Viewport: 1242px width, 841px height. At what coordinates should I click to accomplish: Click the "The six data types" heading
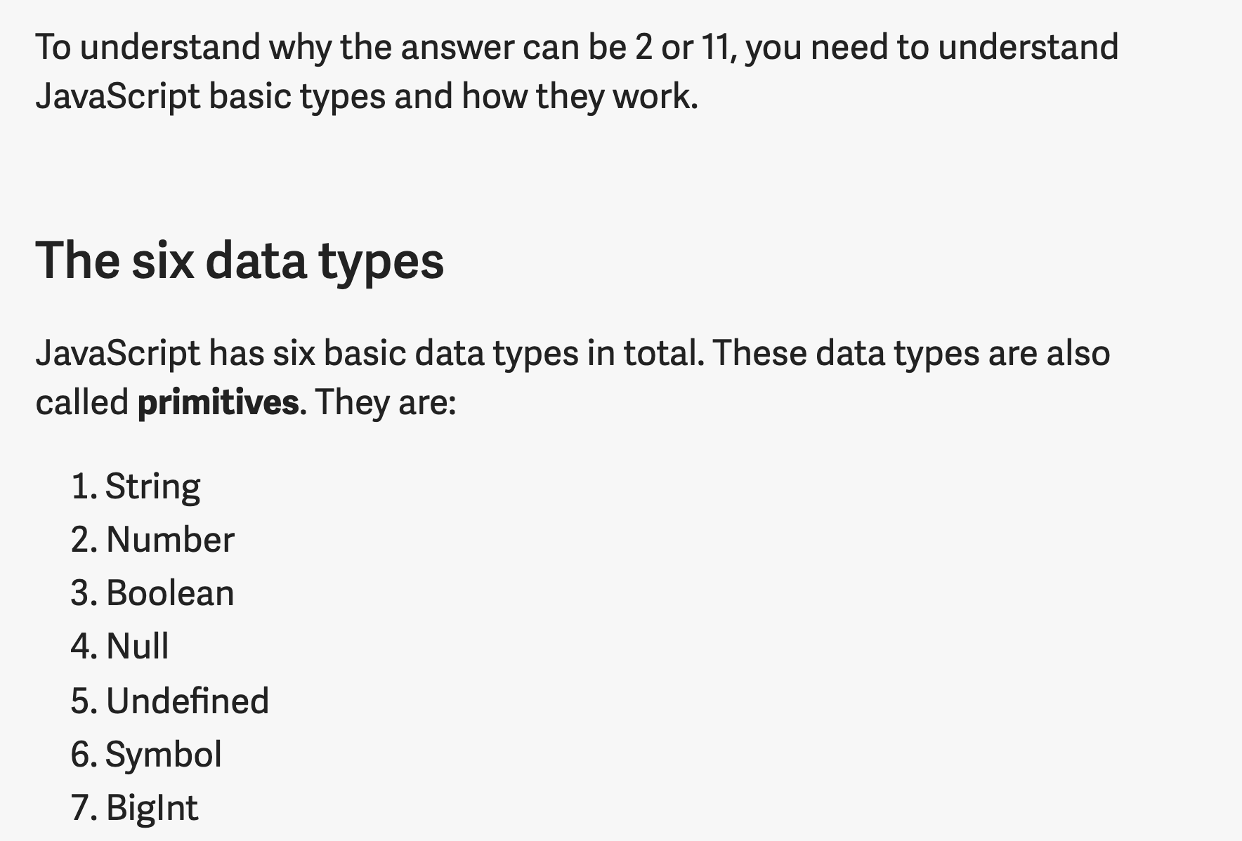click(x=240, y=260)
